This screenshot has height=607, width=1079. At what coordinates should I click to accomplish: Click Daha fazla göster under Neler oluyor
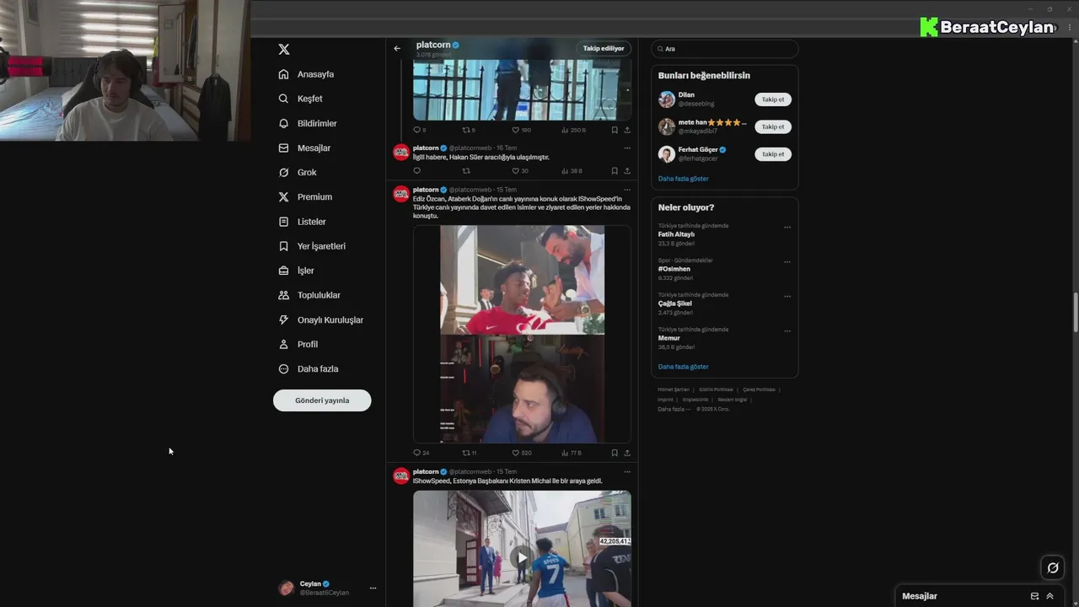click(683, 367)
